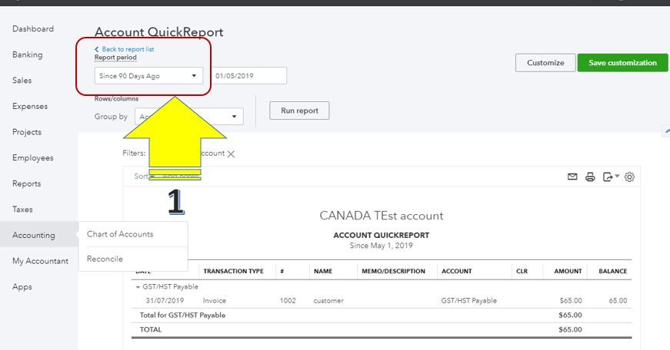Viewport: 670px width, 350px height.
Task: Click report title CANADA TEst account
Action: (x=381, y=216)
